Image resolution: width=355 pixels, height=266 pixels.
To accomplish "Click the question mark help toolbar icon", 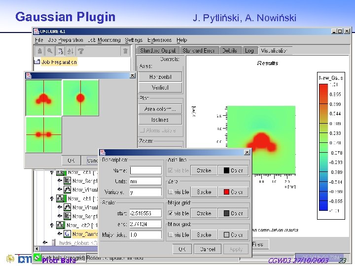I will click(x=80, y=51).
